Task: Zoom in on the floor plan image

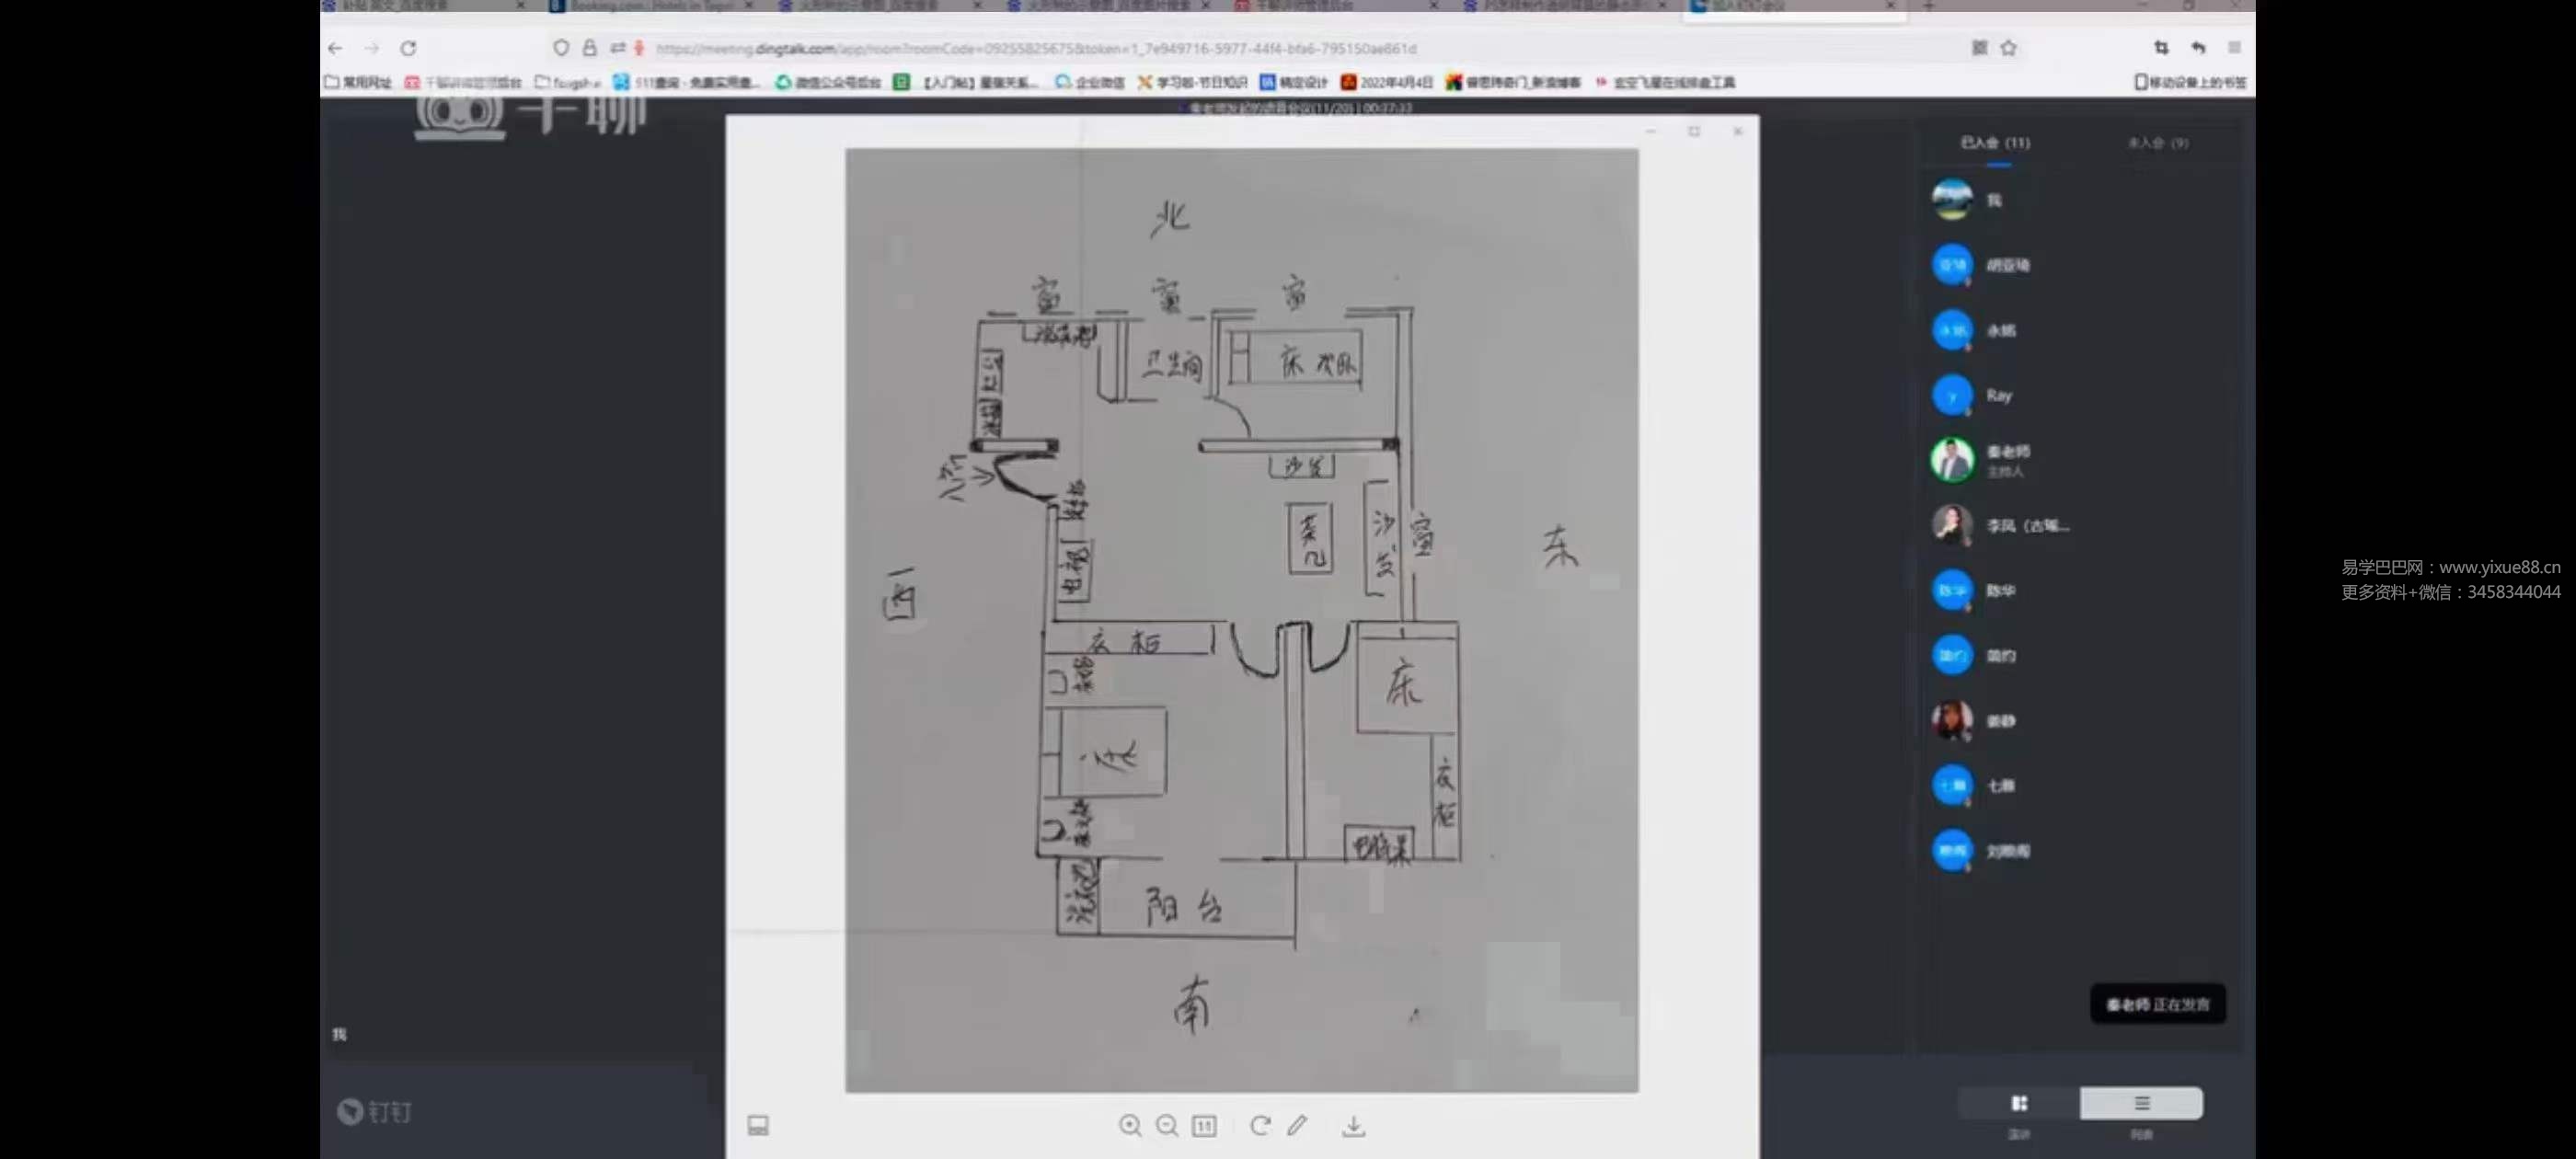Action: tap(1131, 1125)
